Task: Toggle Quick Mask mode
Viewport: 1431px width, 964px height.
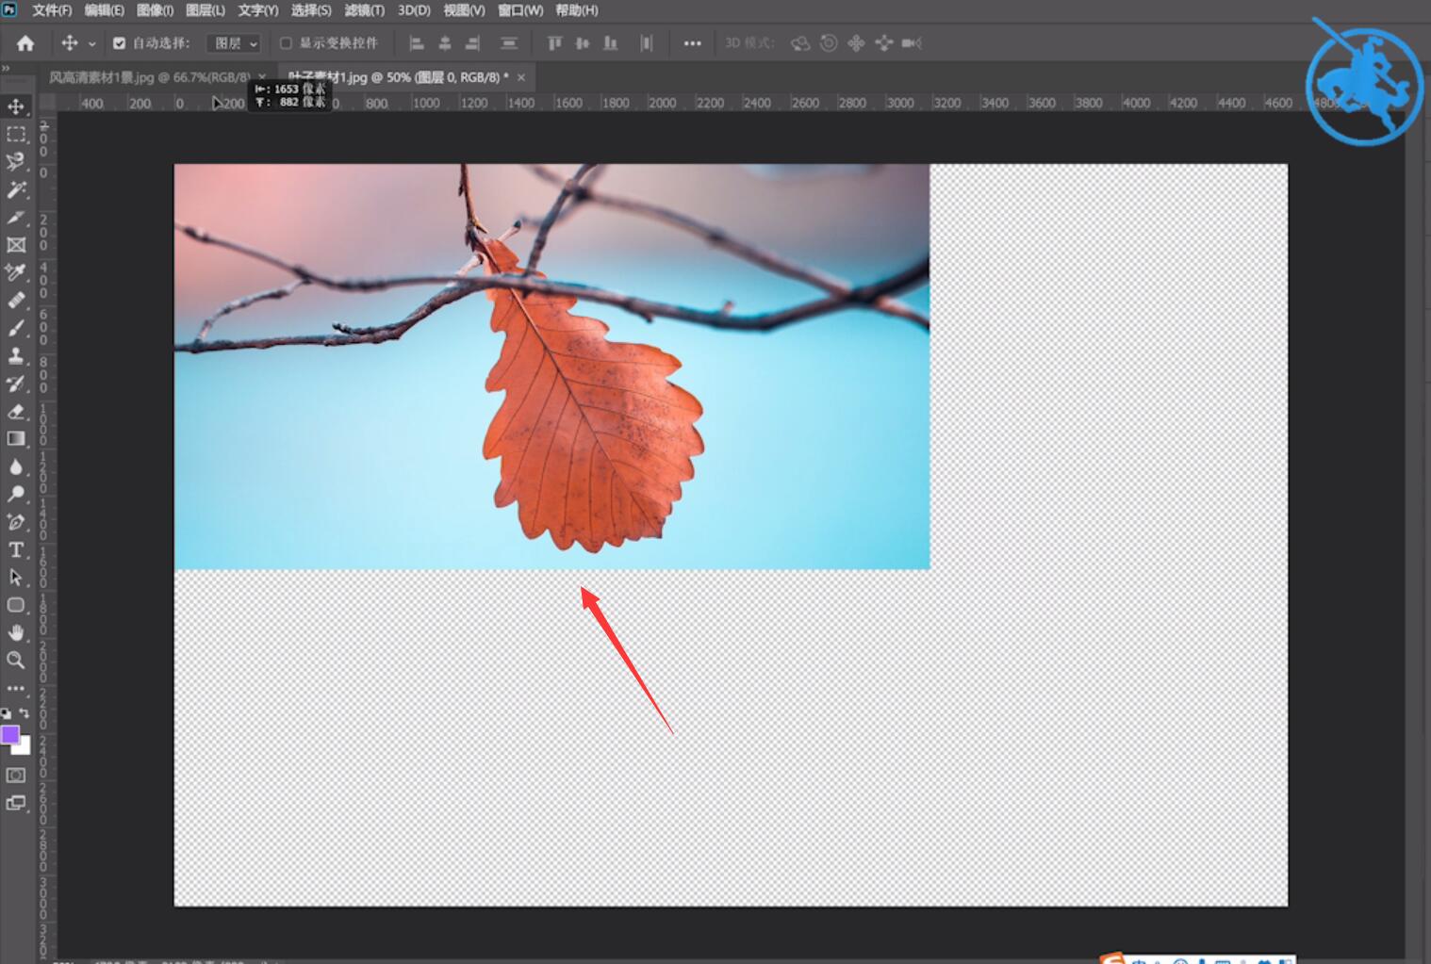Action: [16, 776]
